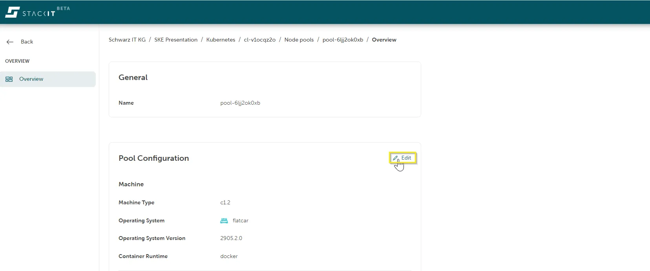The width and height of the screenshot is (650, 271).
Task: Go back using the Back text link
Action: click(27, 42)
